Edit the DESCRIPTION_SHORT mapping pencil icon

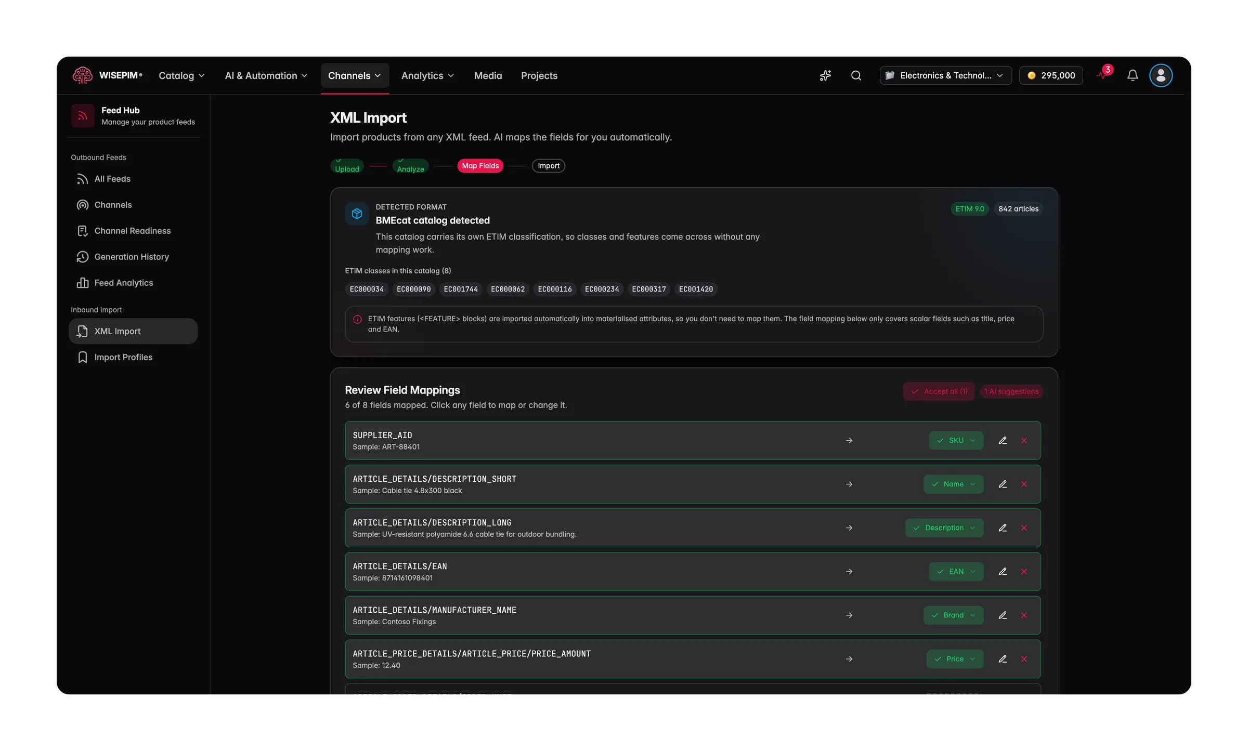[x=1003, y=484]
